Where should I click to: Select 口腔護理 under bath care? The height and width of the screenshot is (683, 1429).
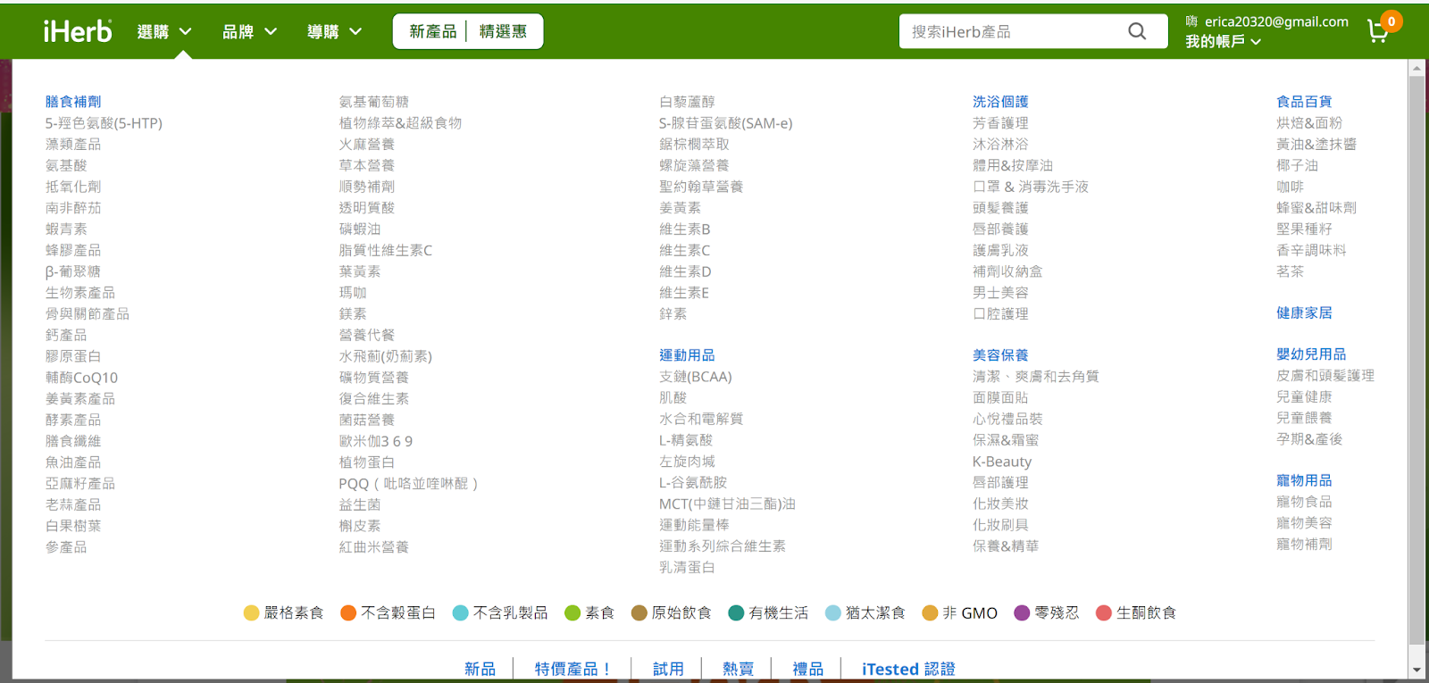click(1000, 314)
